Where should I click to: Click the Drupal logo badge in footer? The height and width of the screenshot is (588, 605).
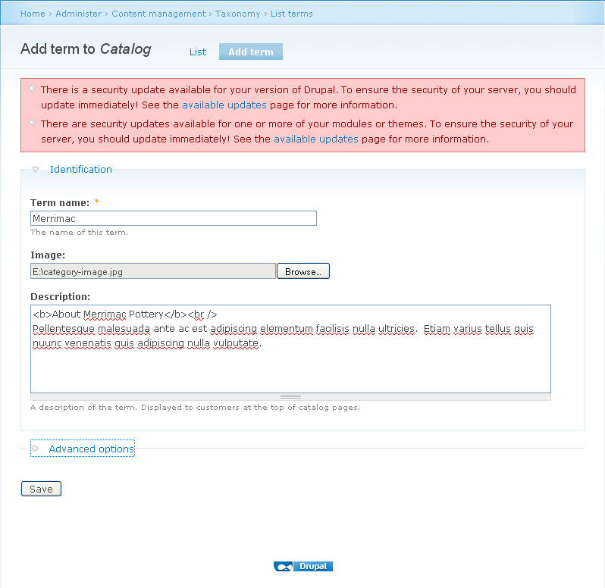(303, 566)
